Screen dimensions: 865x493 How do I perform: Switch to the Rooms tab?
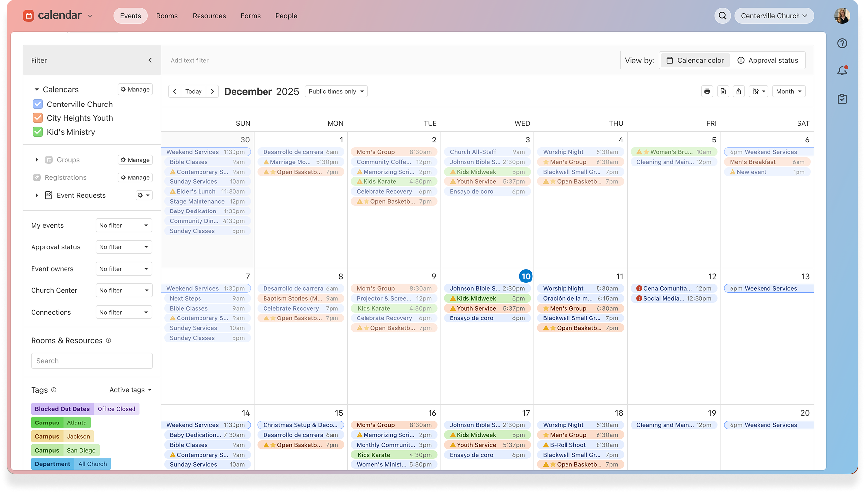point(166,16)
